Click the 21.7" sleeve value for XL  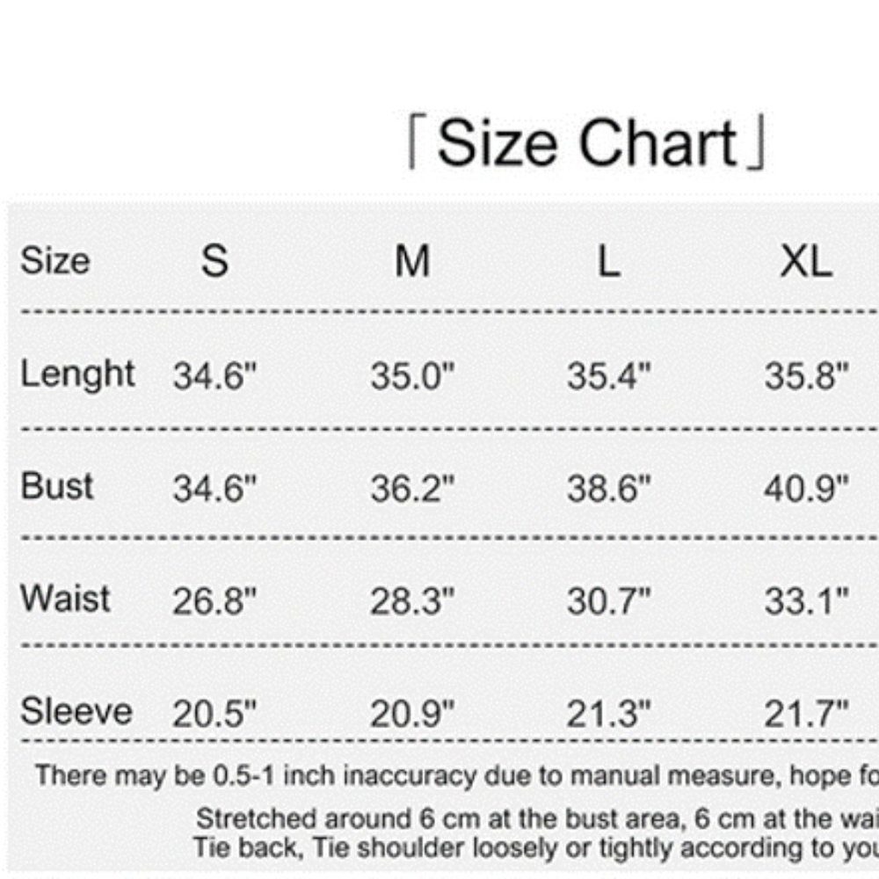[x=807, y=714]
